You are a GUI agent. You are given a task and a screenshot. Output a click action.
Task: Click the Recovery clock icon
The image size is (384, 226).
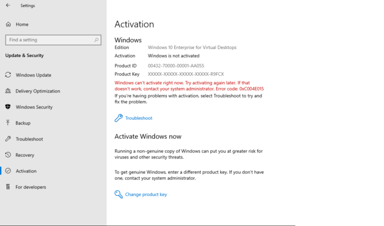[8, 154]
